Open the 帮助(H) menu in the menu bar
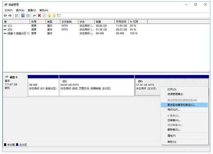 (44, 10)
